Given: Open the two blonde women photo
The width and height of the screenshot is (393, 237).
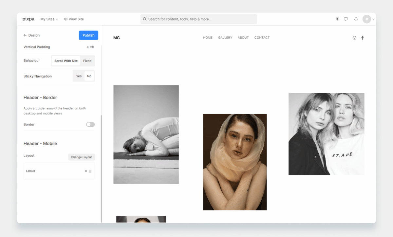Looking at the screenshot, I should (x=326, y=134).
